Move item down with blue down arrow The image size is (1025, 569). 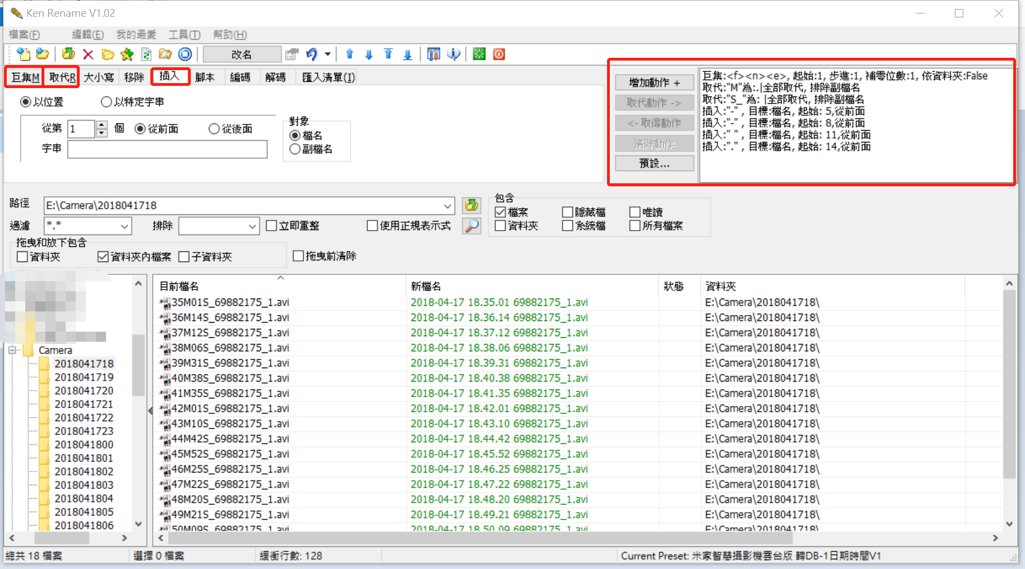click(x=369, y=54)
